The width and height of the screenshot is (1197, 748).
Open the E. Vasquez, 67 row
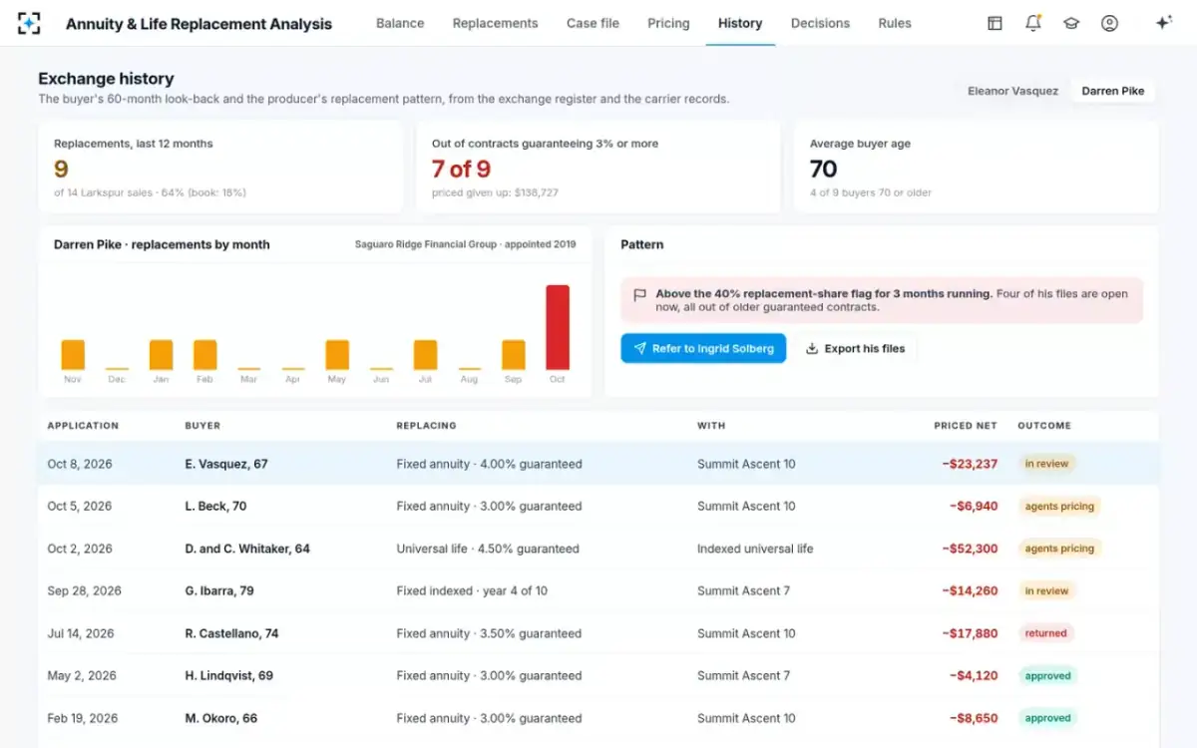598,464
